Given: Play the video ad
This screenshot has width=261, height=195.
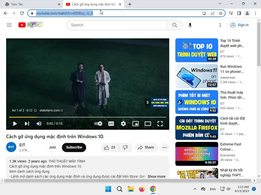Looking at the screenshot, I should pyautogui.click(x=15, y=124).
